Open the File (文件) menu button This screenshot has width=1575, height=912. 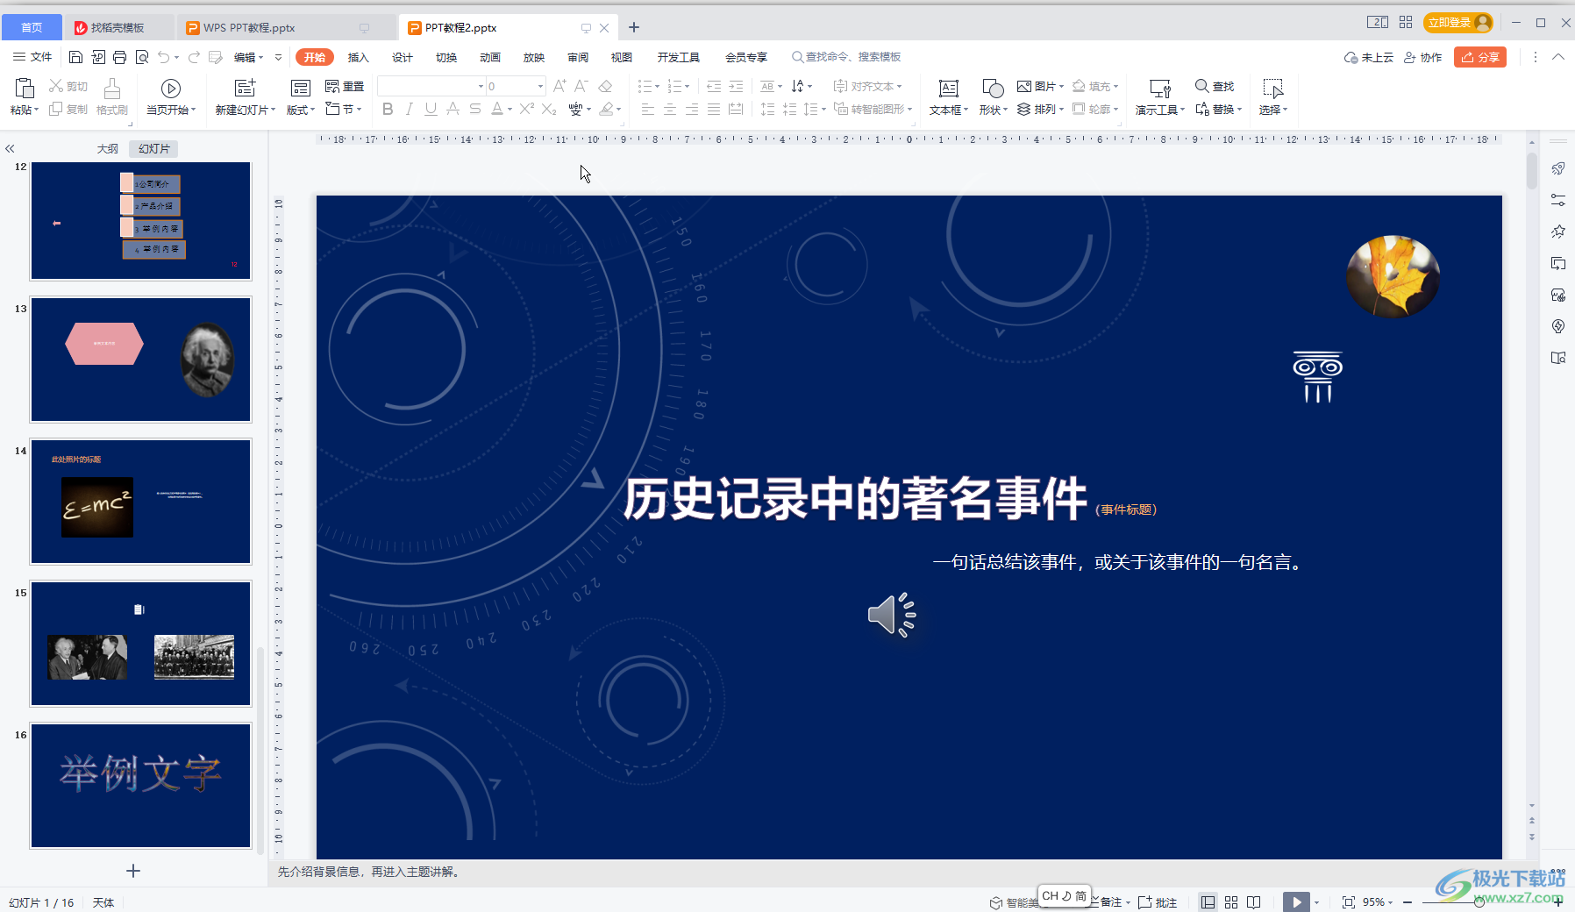point(32,57)
